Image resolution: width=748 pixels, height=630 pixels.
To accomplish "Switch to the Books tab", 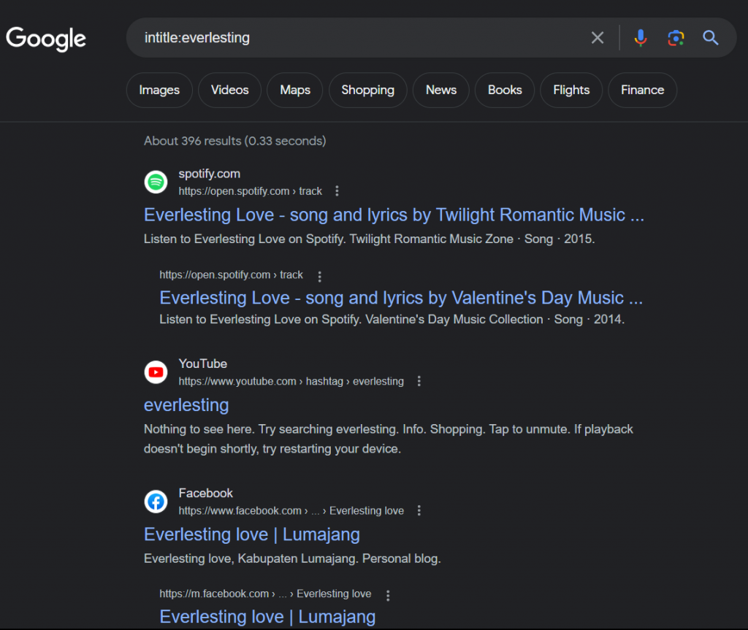I will [x=505, y=90].
